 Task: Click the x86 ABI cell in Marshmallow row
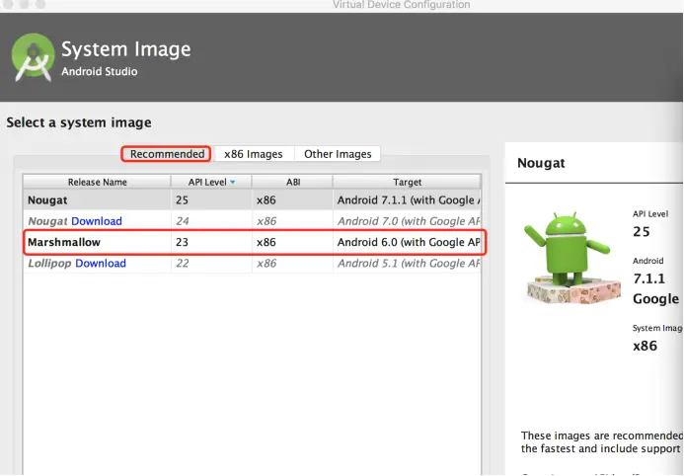point(293,242)
